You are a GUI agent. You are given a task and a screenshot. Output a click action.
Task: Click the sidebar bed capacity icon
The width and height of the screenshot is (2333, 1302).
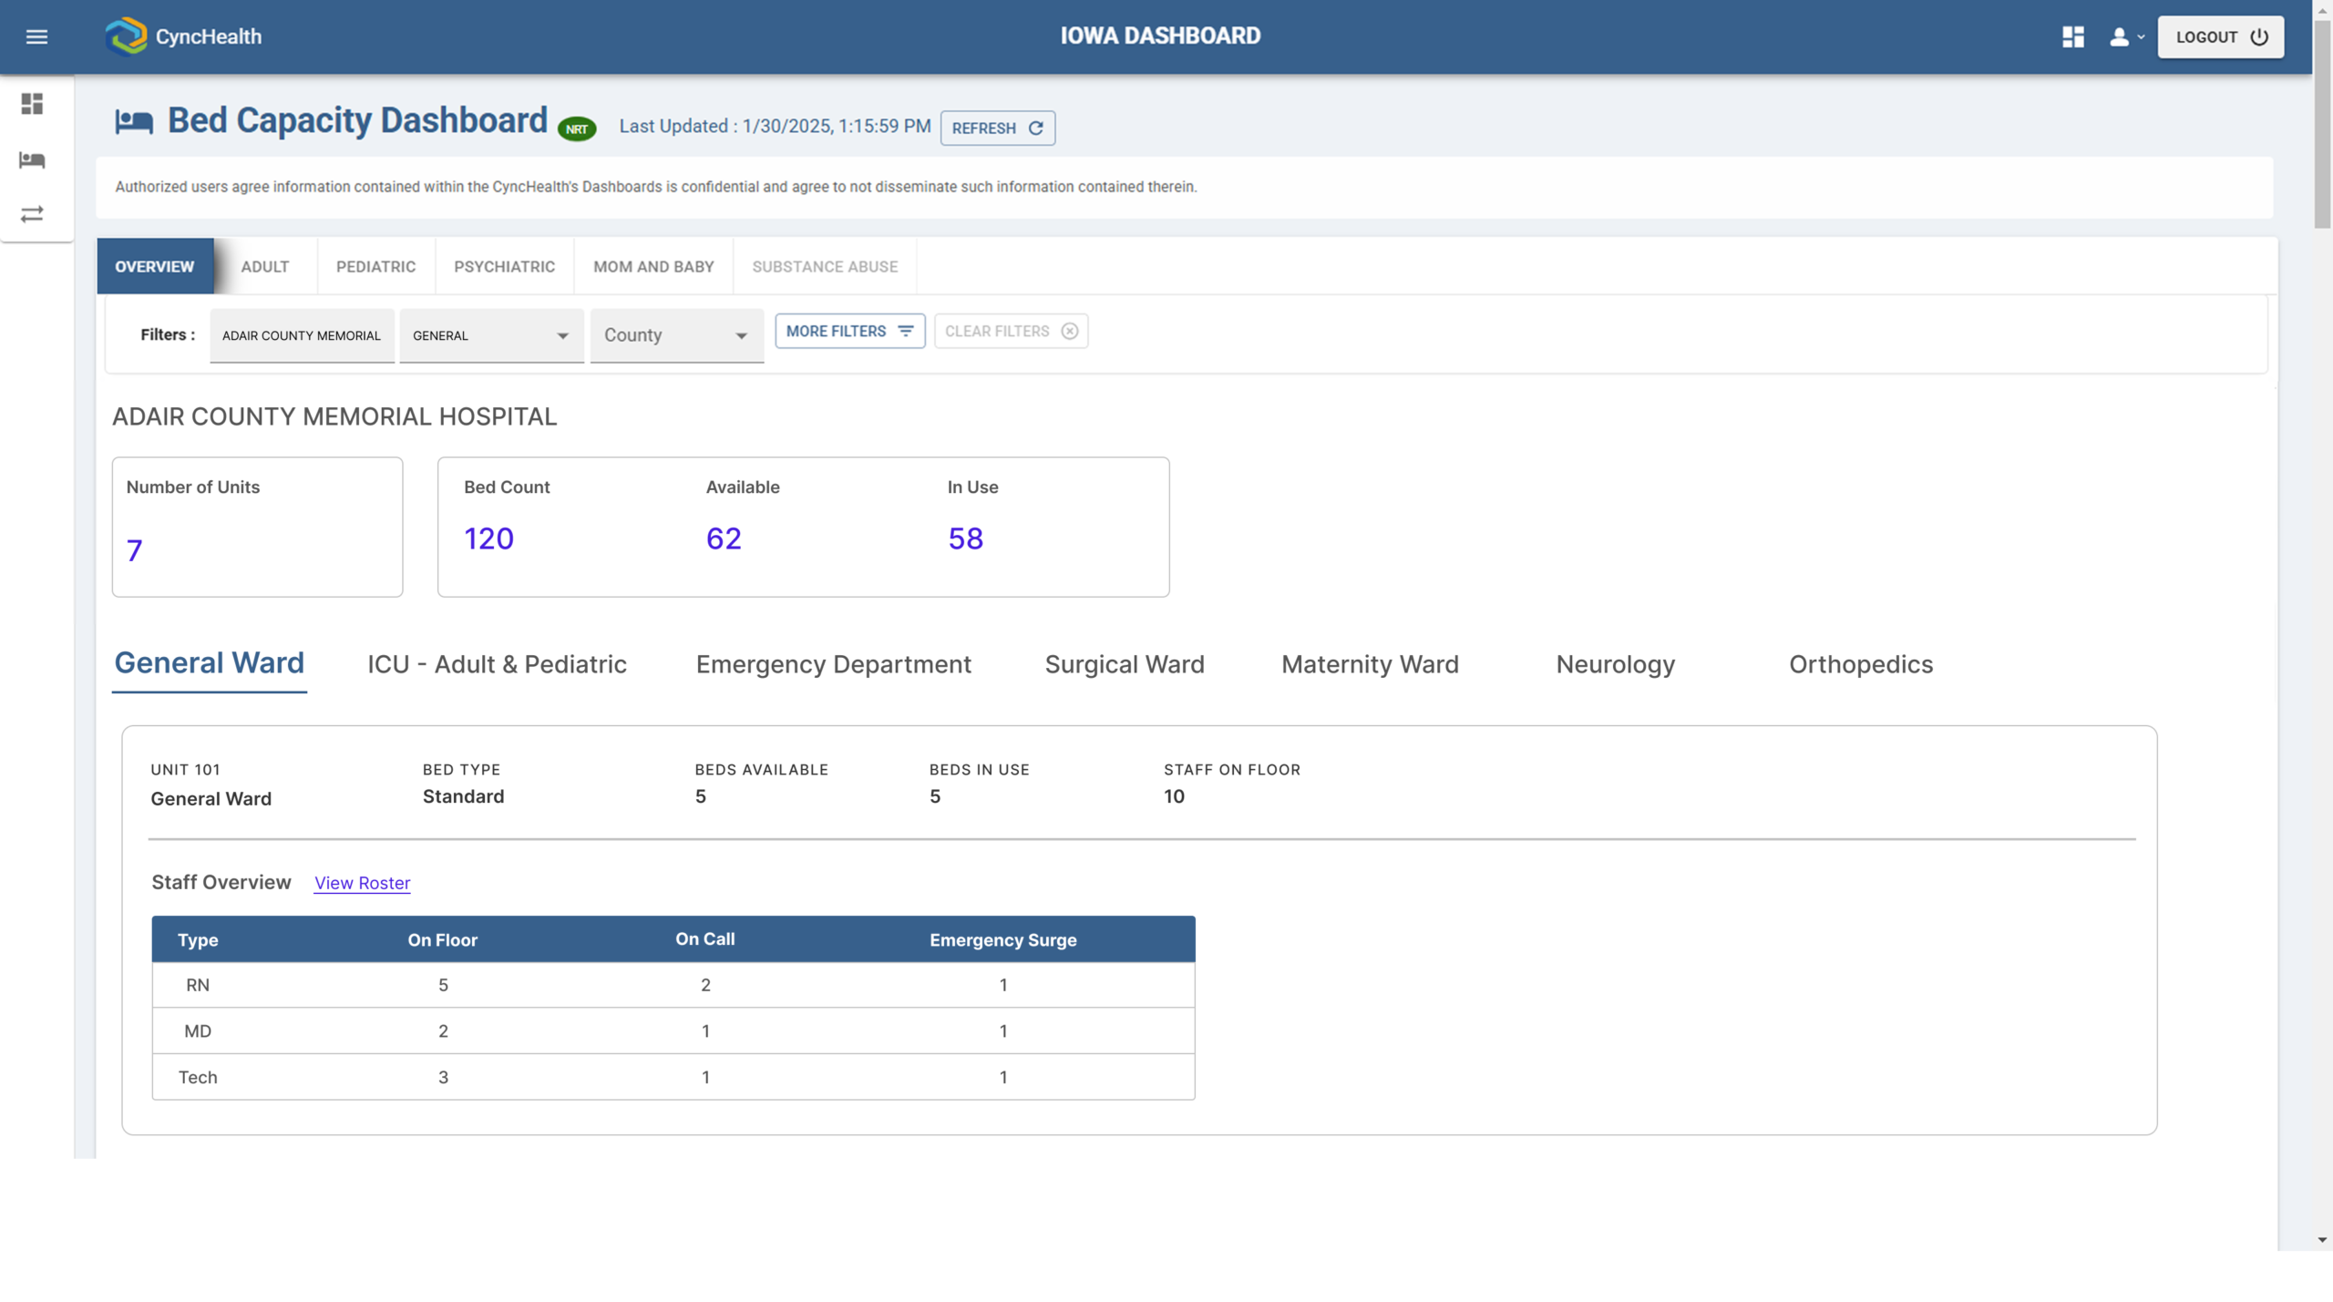pos(33,160)
